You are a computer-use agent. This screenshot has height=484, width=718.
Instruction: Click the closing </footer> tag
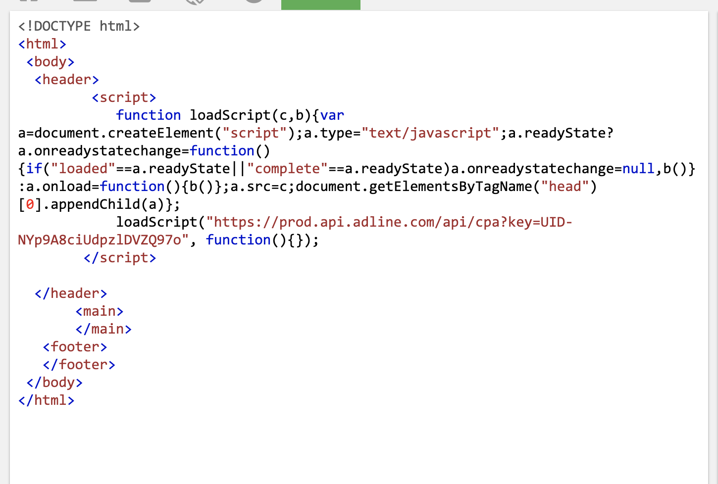click(79, 365)
